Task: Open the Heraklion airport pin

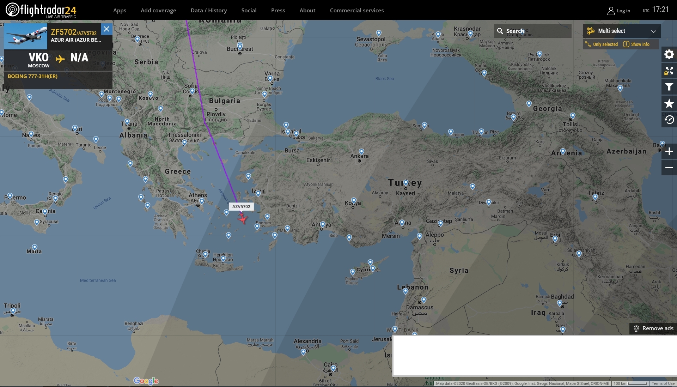Action: point(223,259)
